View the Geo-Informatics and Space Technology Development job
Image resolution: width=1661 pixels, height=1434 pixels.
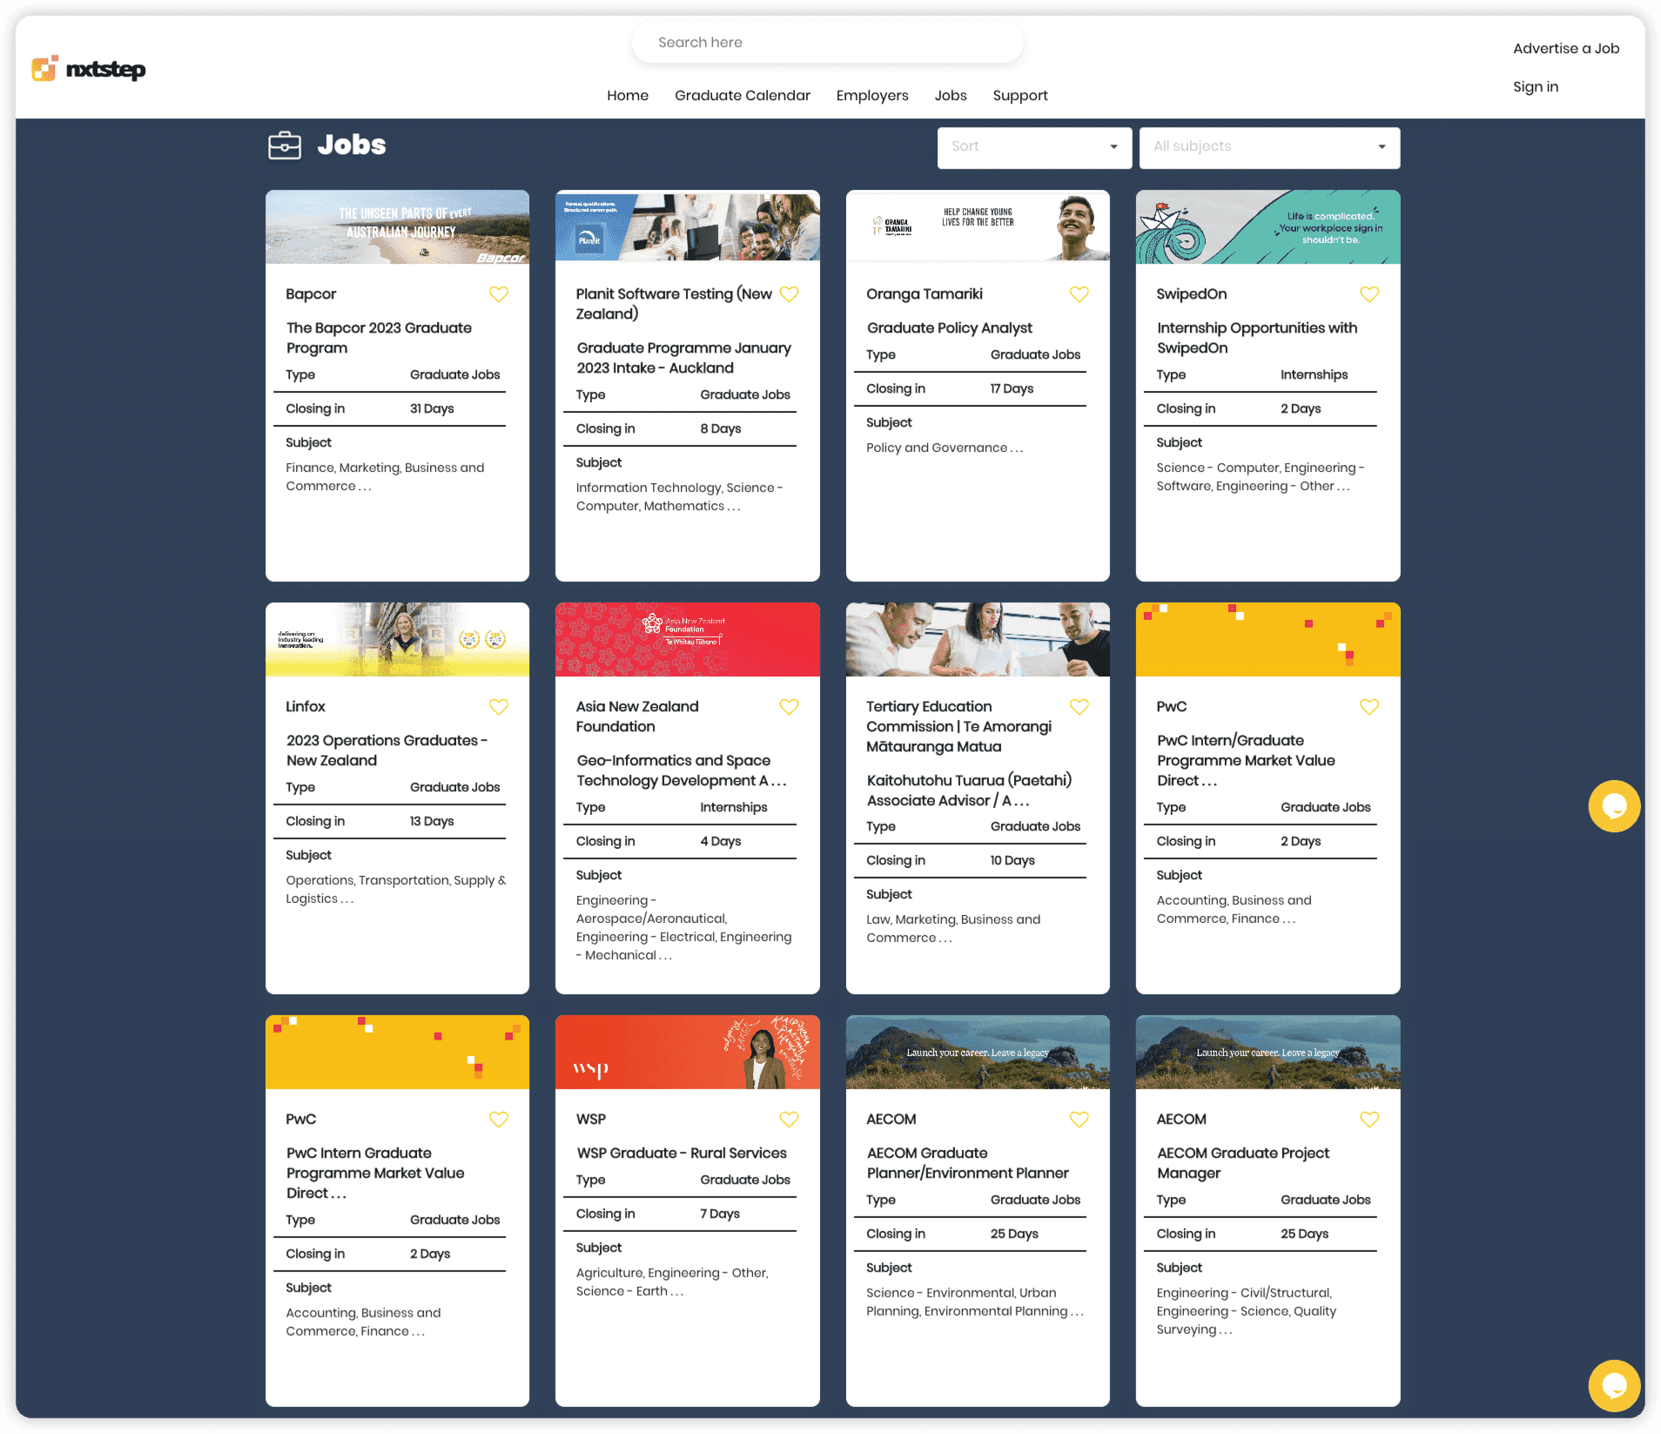pos(682,771)
